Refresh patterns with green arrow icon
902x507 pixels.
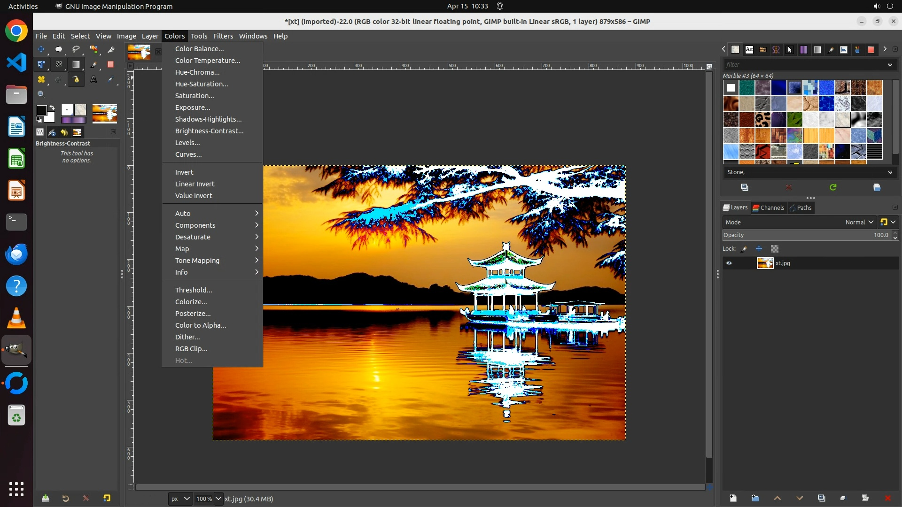[833, 187]
